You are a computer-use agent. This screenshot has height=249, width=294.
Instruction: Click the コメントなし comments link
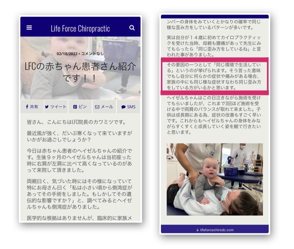pyautogui.click(x=92, y=53)
